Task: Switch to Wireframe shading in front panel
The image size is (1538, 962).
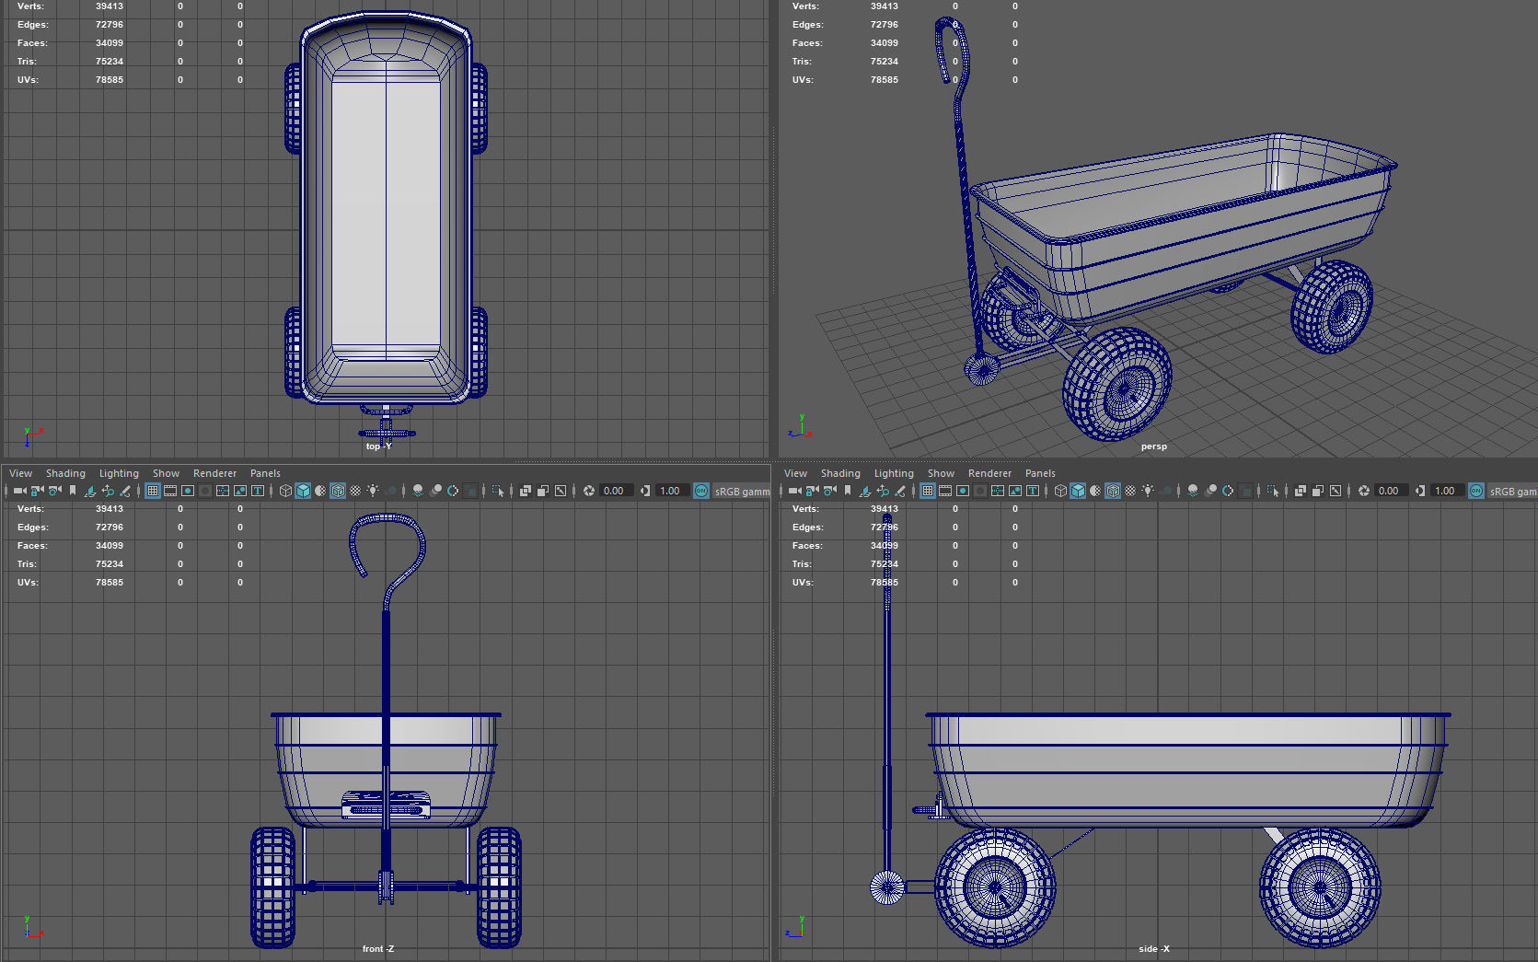Action: click(x=285, y=491)
